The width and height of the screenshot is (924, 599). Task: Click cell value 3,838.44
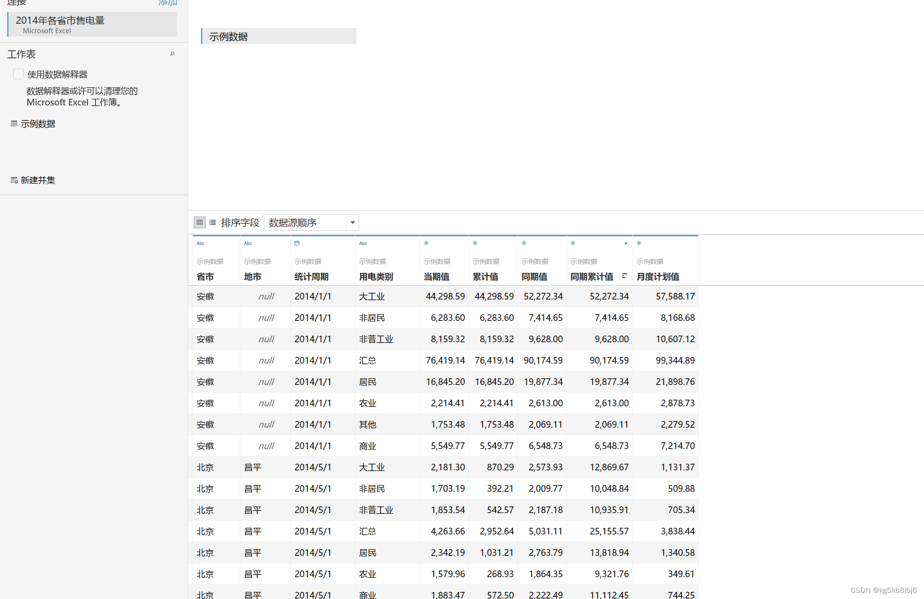click(x=677, y=531)
